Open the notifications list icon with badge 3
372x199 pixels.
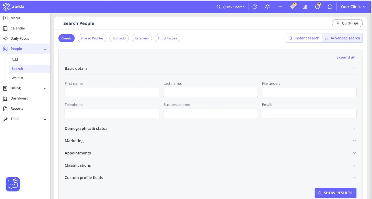(x=293, y=7)
